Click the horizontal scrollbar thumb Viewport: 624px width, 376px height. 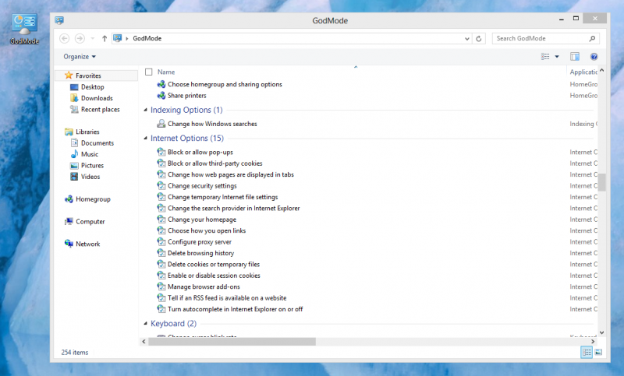[232, 342]
